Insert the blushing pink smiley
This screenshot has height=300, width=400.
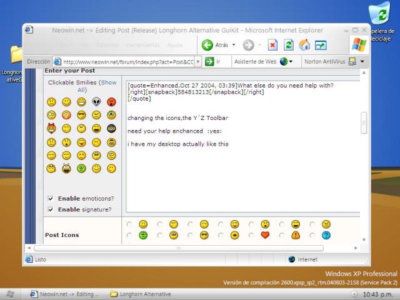point(66,115)
